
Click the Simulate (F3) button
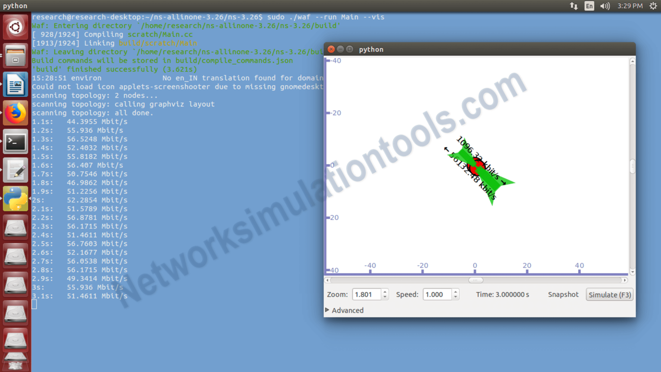609,294
